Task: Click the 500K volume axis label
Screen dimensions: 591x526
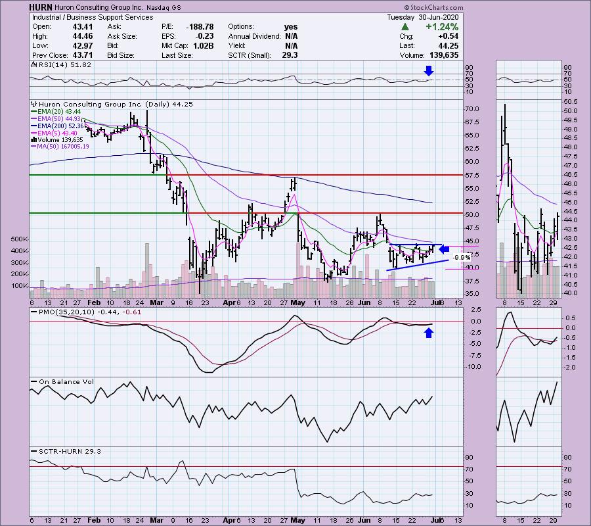Action: [x=20, y=239]
